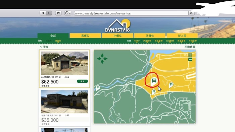This screenshot has width=235, height=132.
Task: Open the history clock dropdown
Action: pos(67,13)
